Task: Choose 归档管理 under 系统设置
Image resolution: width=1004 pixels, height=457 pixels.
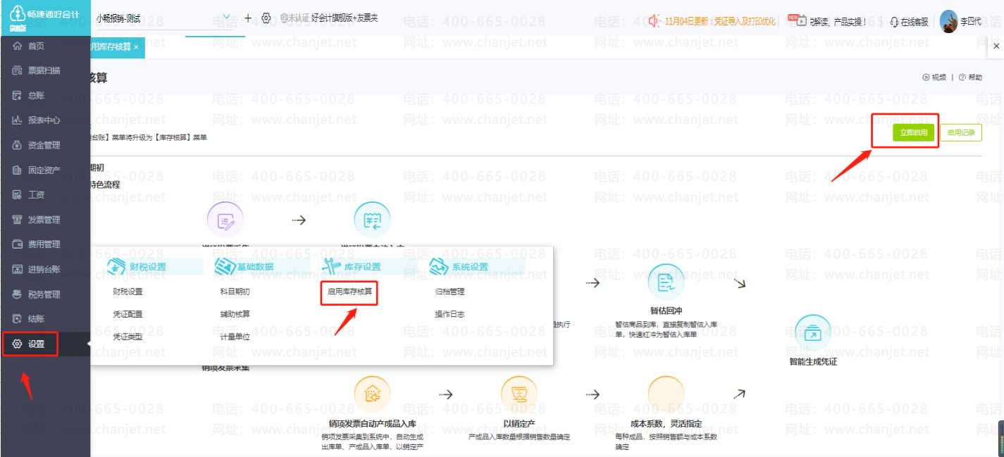Action: 450,292
